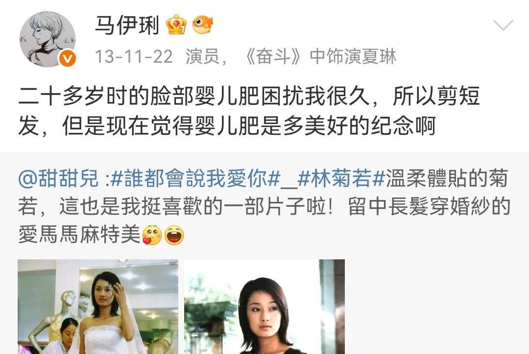This screenshot has height=354, width=529.
Task: Open hashtag #林菊若#
Action: pyautogui.click(x=341, y=178)
